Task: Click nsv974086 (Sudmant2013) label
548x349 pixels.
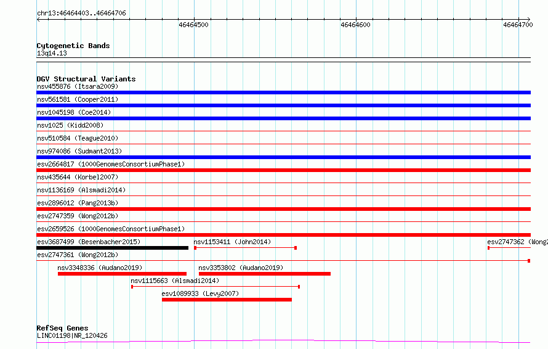Action: pyautogui.click(x=79, y=151)
